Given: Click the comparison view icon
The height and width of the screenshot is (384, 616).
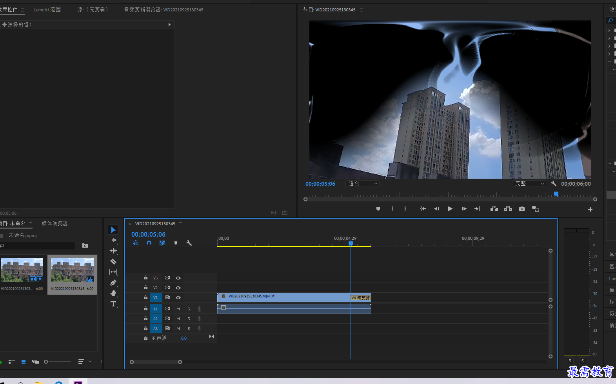Looking at the screenshot, I should point(535,209).
